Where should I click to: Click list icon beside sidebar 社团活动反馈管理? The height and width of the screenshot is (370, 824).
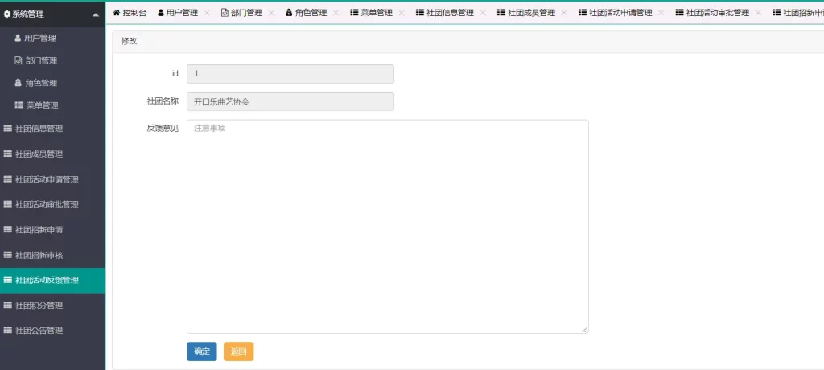pyautogui.click(x=7, y=280)
